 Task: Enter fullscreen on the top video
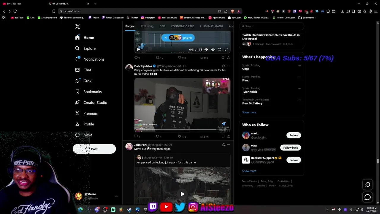tap(226, 50)
